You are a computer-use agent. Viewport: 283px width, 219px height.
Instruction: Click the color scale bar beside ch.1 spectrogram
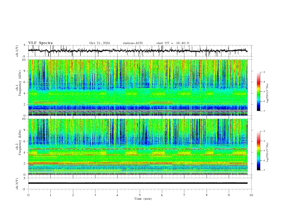coord(259,92)
